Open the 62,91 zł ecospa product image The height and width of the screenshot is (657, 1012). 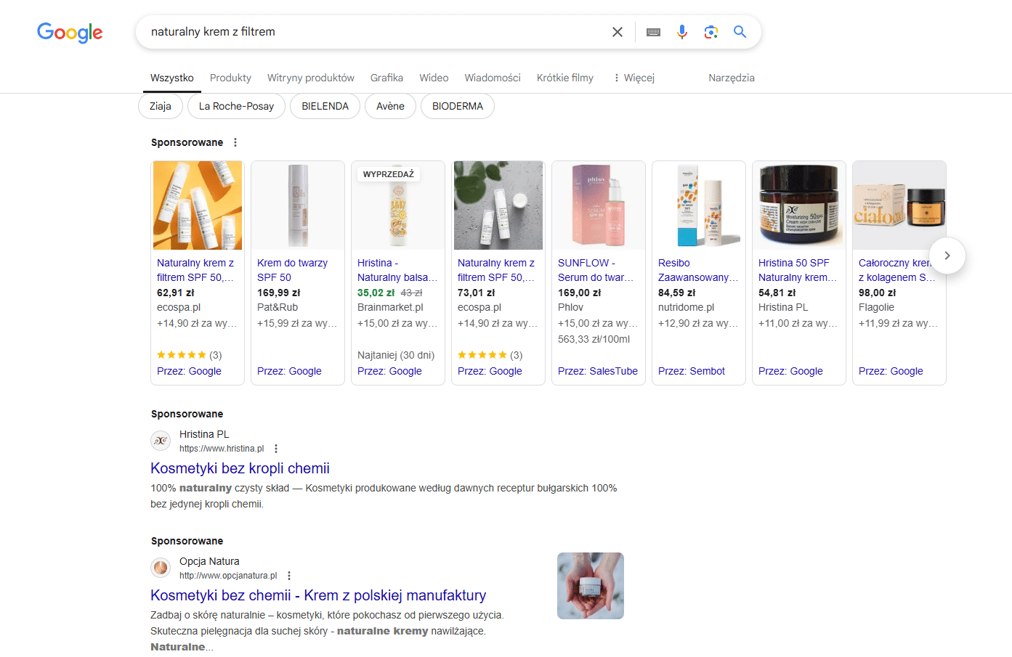[198, 205]
